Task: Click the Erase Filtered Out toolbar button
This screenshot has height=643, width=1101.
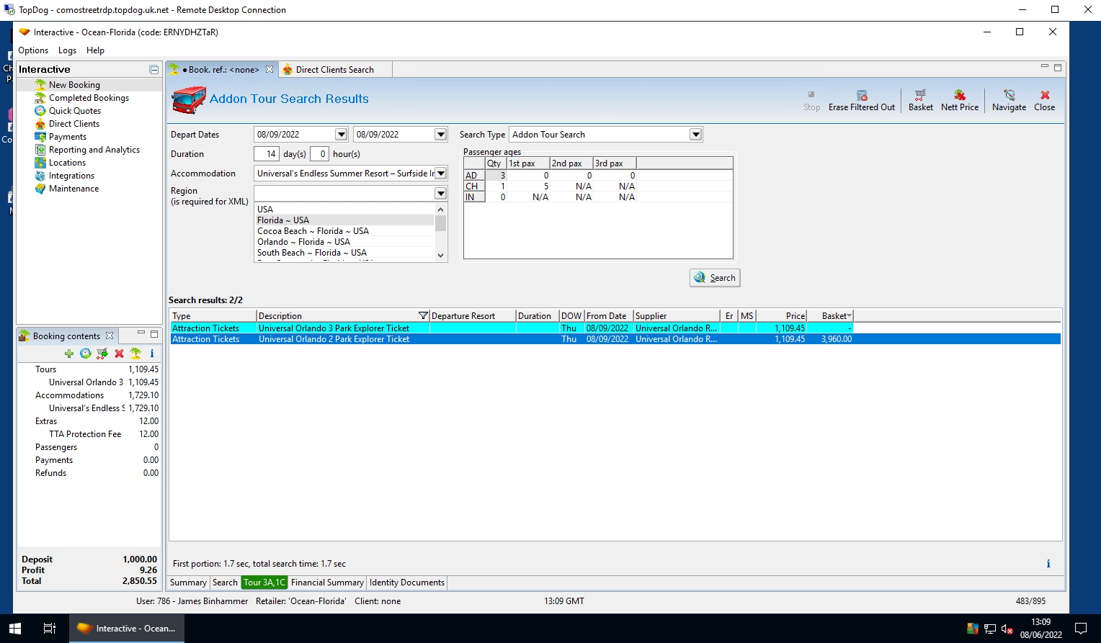Action: click(861, 101)
